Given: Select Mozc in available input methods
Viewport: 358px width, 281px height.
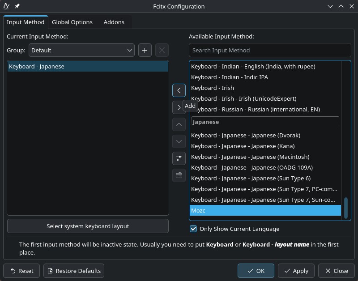Looking at the screenshot, I should click(265, 210).
